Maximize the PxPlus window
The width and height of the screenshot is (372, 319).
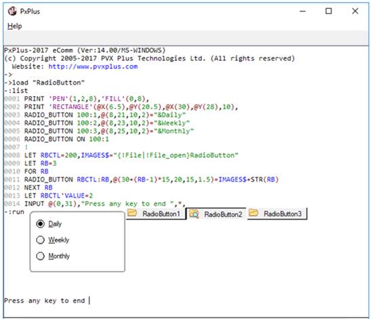point(329,11)
